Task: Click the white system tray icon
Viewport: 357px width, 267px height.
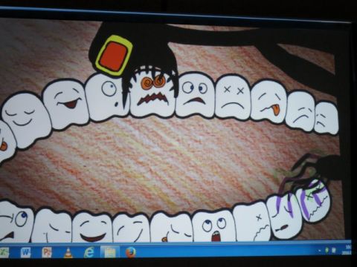Action: (334, 251)
